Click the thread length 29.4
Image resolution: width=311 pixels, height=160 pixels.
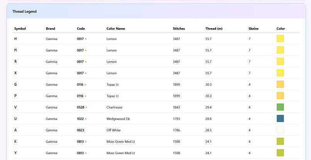(x=208, y=107)
